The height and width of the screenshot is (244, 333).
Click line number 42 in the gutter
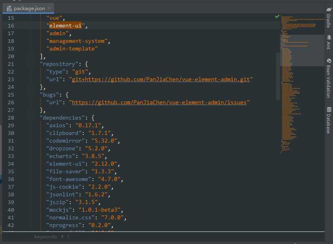11,225
